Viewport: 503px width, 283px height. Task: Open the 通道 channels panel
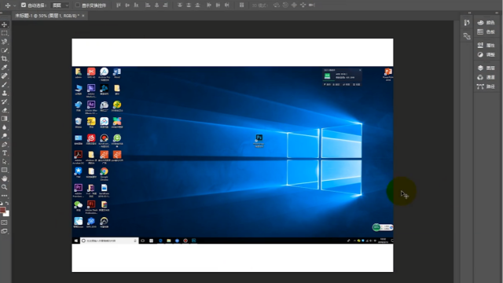pyautogui.click(x=486, y=77)
